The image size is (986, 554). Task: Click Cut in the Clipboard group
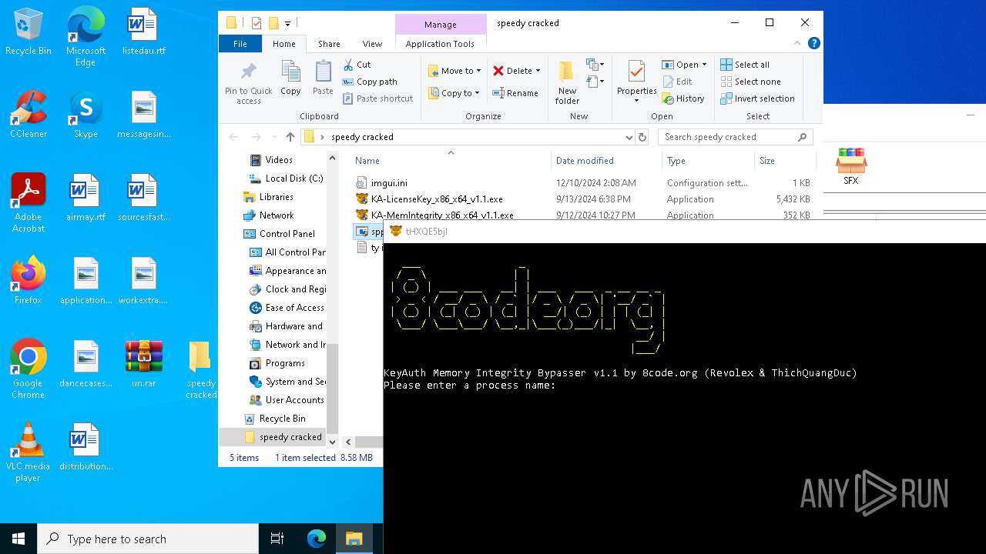click(357, 65)
